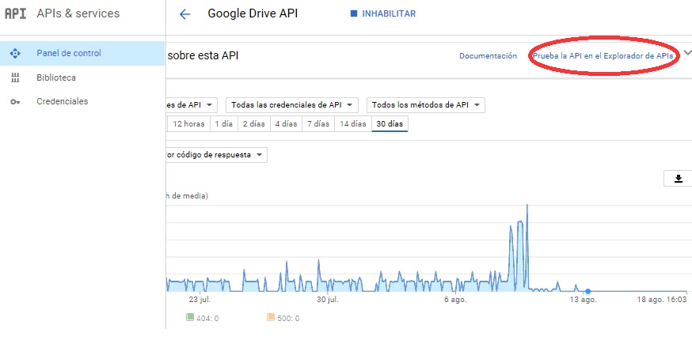This screenshot has height=344, width=692.
Task: Click the 6 ago. axis label
Action: pyautogui.click(x=455, y=300)
